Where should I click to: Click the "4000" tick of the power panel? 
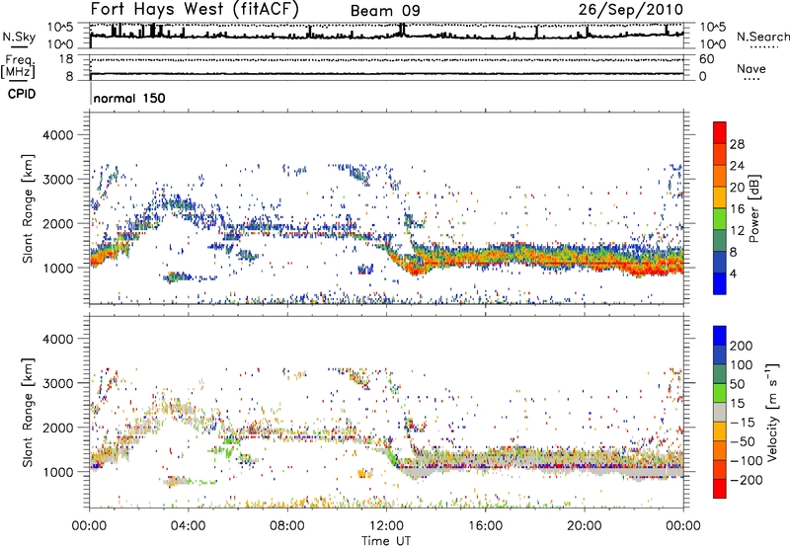[x=57, y=135]
